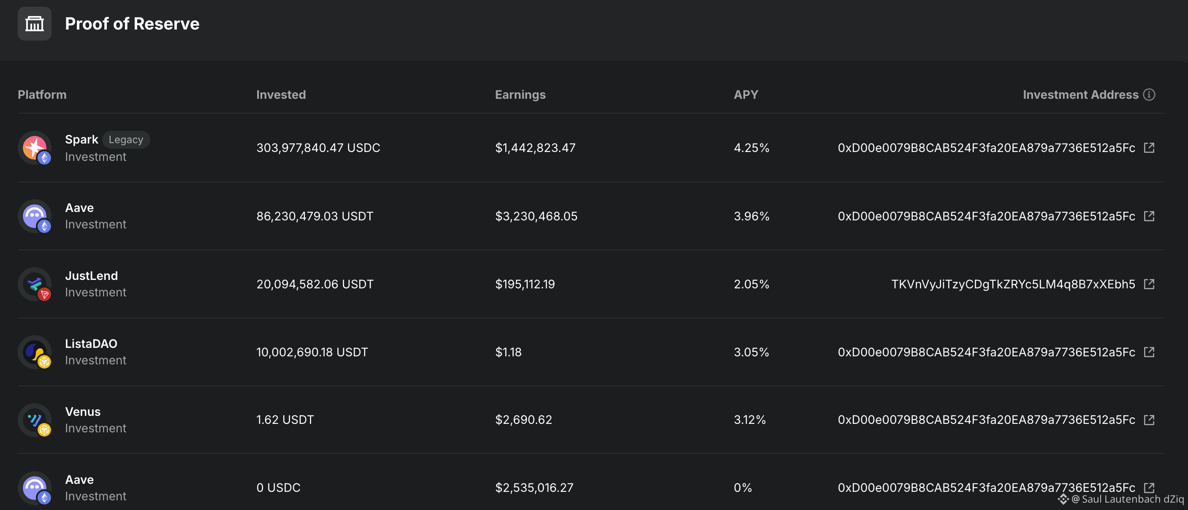1188x510 pixels.
Task: Click the Venus platform logo
Action: (x=35, y=420)
